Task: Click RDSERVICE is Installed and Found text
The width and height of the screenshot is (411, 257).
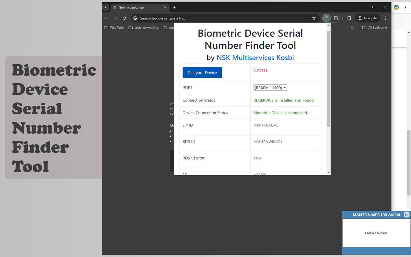Action: [284, 100]
